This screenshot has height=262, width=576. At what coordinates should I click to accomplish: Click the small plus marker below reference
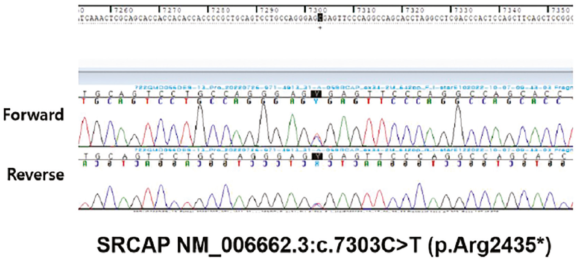click(x=319, y=28)
